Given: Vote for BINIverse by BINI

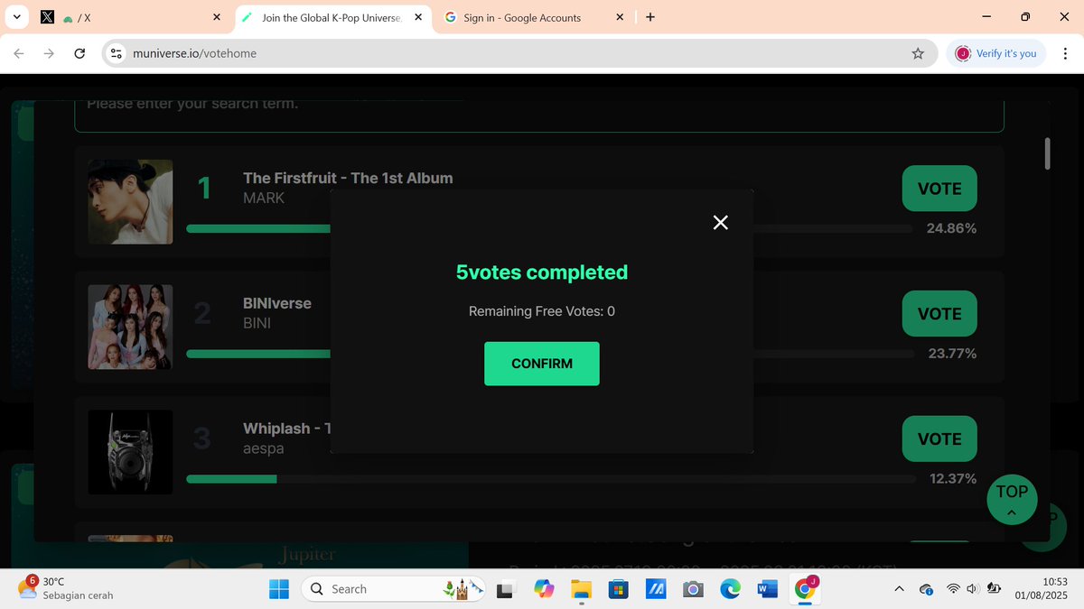Looking at the screenshot, I should [939, 314].
